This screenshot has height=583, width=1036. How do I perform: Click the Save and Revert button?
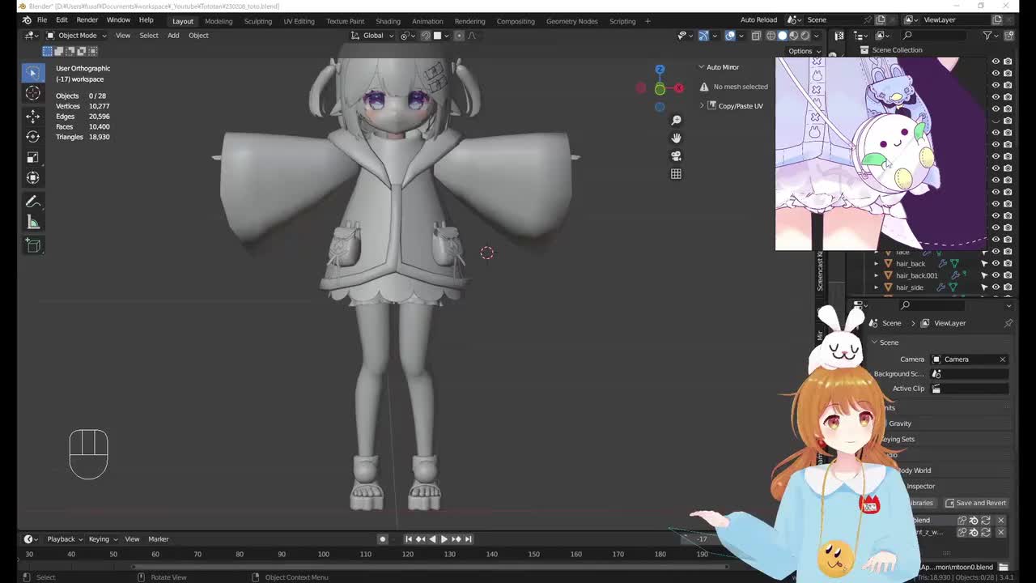click(976, 503)
